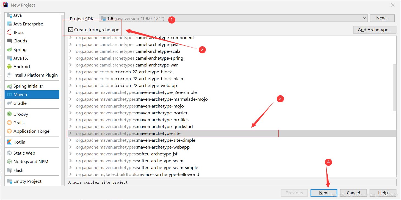This screenshot has height=200, width=401.
Task: Select Kotlin project type label
Action: coord(19,142)
